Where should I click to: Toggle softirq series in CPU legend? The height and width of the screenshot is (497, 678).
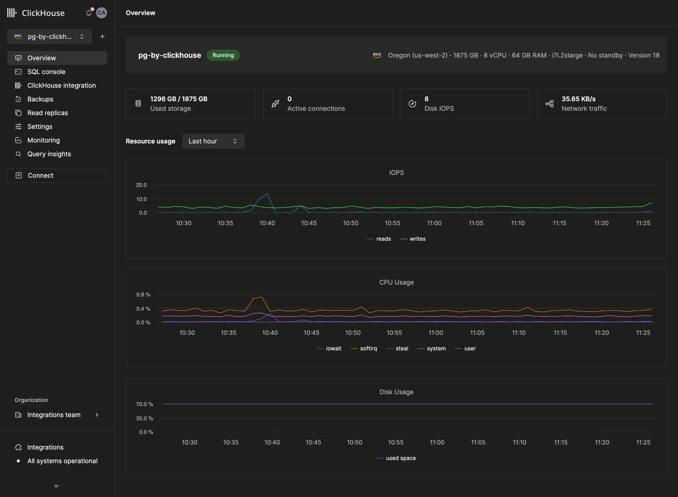point(364,348)
